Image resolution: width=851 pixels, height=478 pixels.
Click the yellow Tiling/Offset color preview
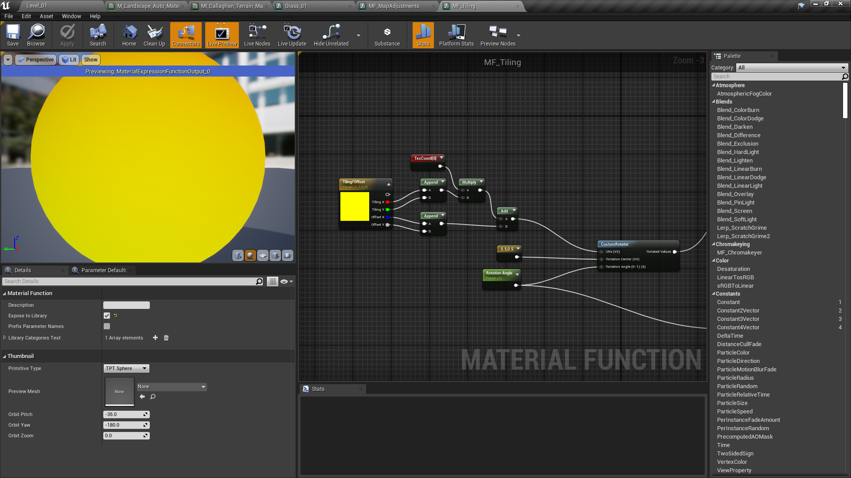[x=355, y=206]
